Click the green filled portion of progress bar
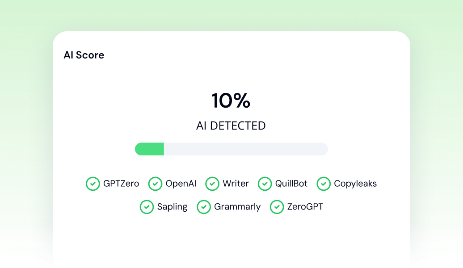 click(150, 149)
